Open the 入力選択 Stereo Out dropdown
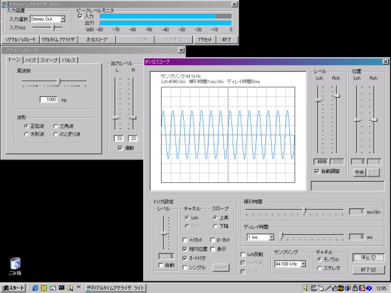The image size is (391, 293). tap(63, 19)
